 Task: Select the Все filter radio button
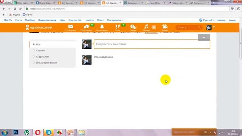[34, 45]
